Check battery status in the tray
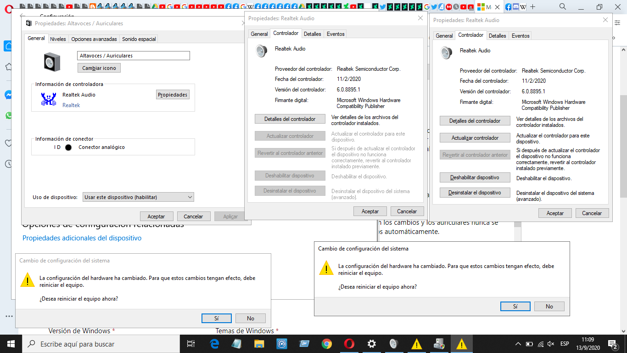 pyautogui.click(x=529, y=344)
